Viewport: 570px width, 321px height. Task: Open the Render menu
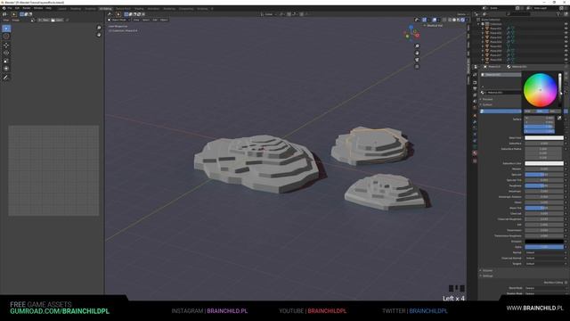click(x=27, y=8)
